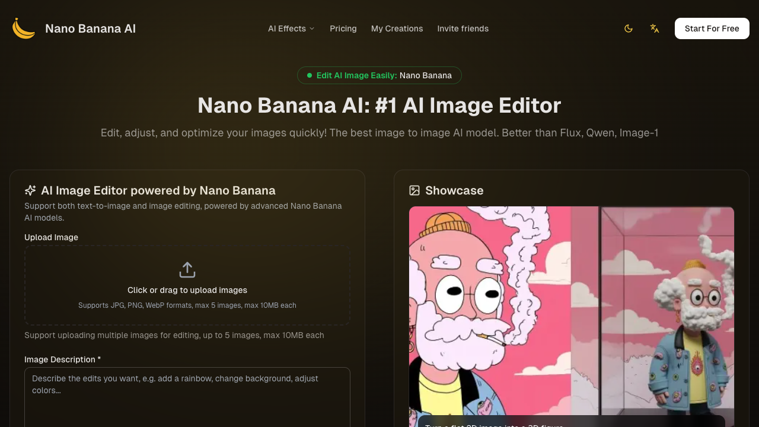Click 'Click or drag to upload images' text

pyautogui.click(x=187, y=290)
